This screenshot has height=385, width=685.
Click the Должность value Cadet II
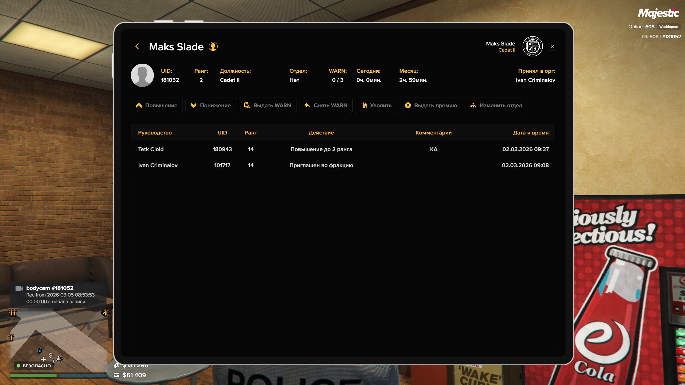(x=230, y=80)
